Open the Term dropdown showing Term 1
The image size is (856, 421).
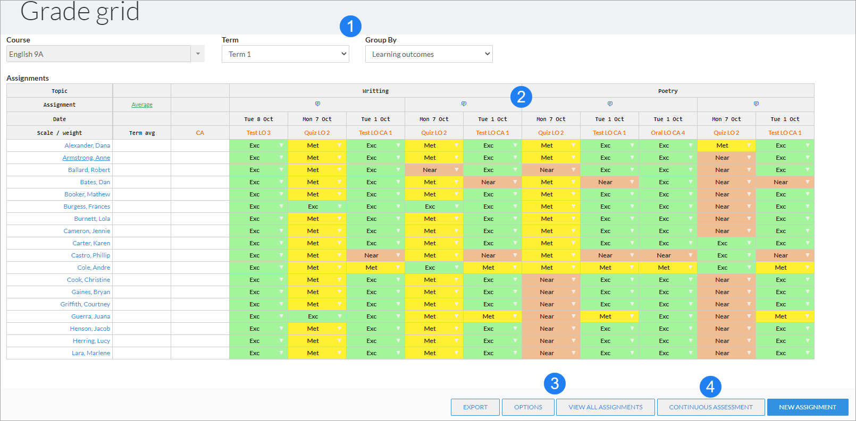point(286,54)
